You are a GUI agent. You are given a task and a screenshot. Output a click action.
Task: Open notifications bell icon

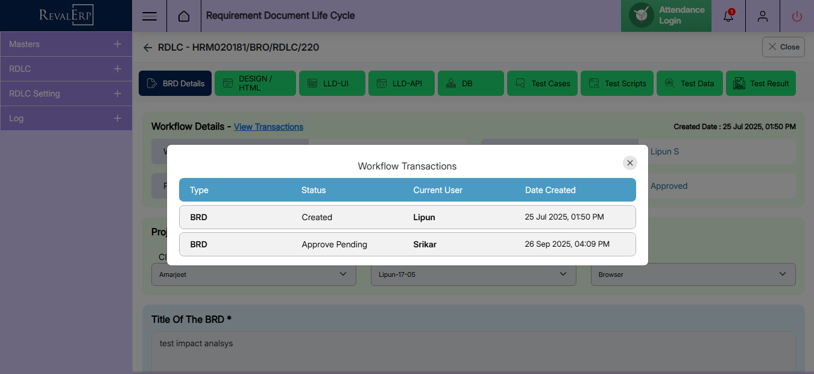[x=728, y=16]
